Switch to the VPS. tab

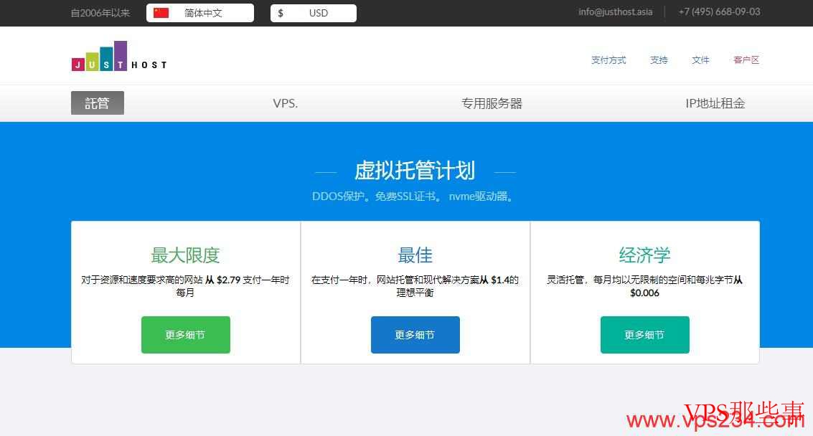(x=285, y=103)
